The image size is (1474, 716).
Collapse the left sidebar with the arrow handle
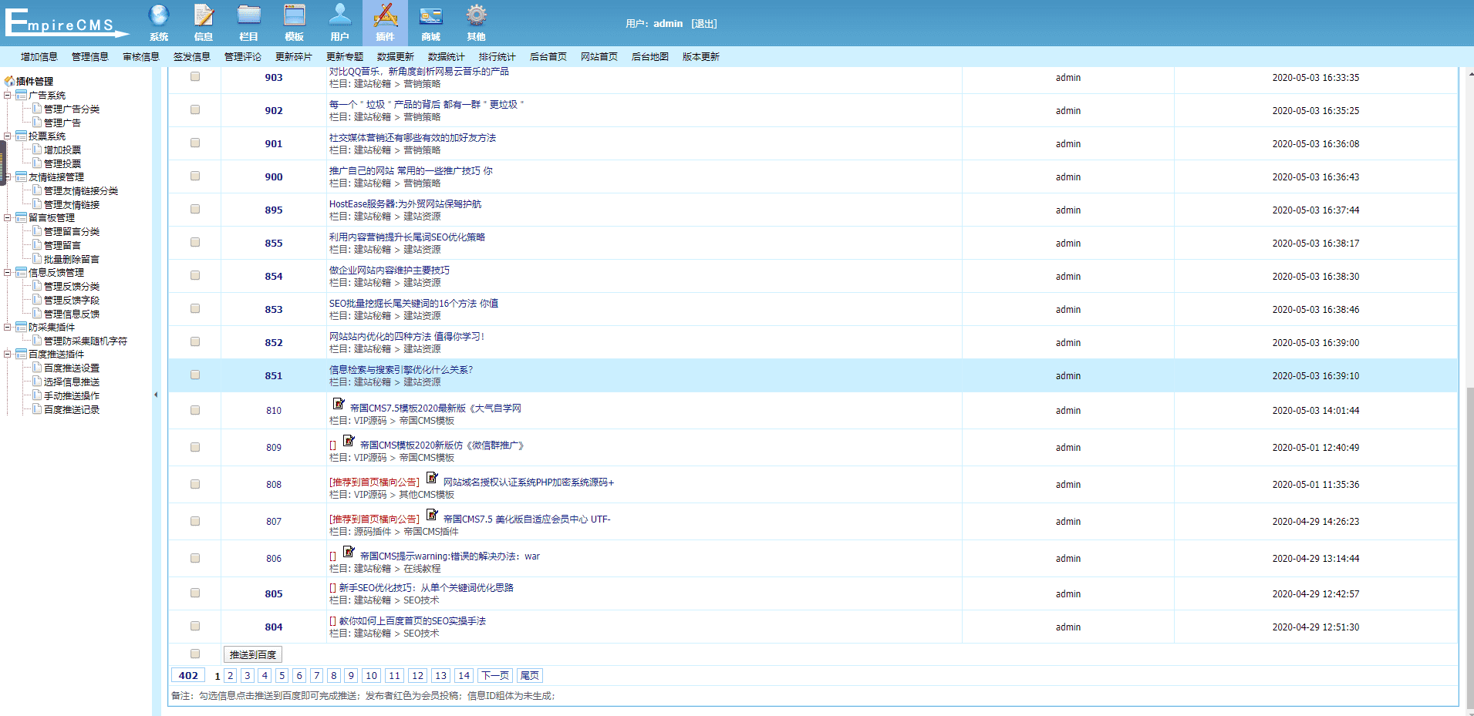pos(156,395)
